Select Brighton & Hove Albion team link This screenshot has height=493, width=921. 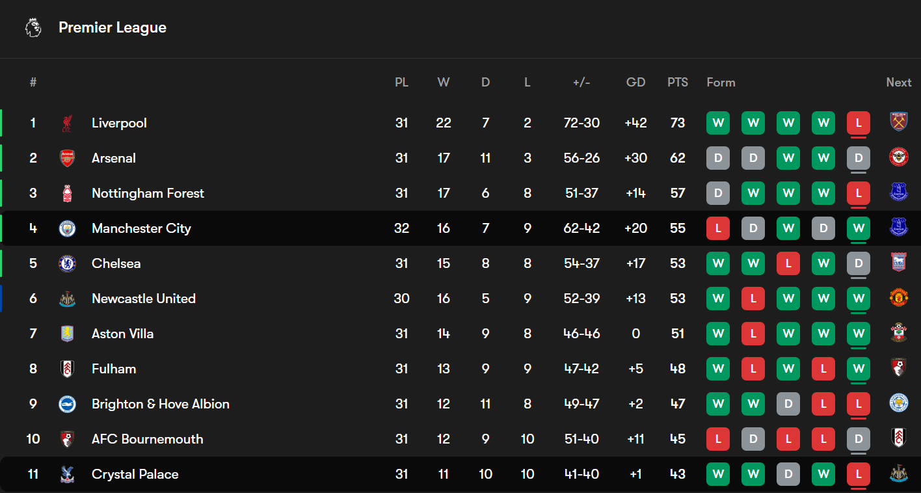(x=161, y=404)
